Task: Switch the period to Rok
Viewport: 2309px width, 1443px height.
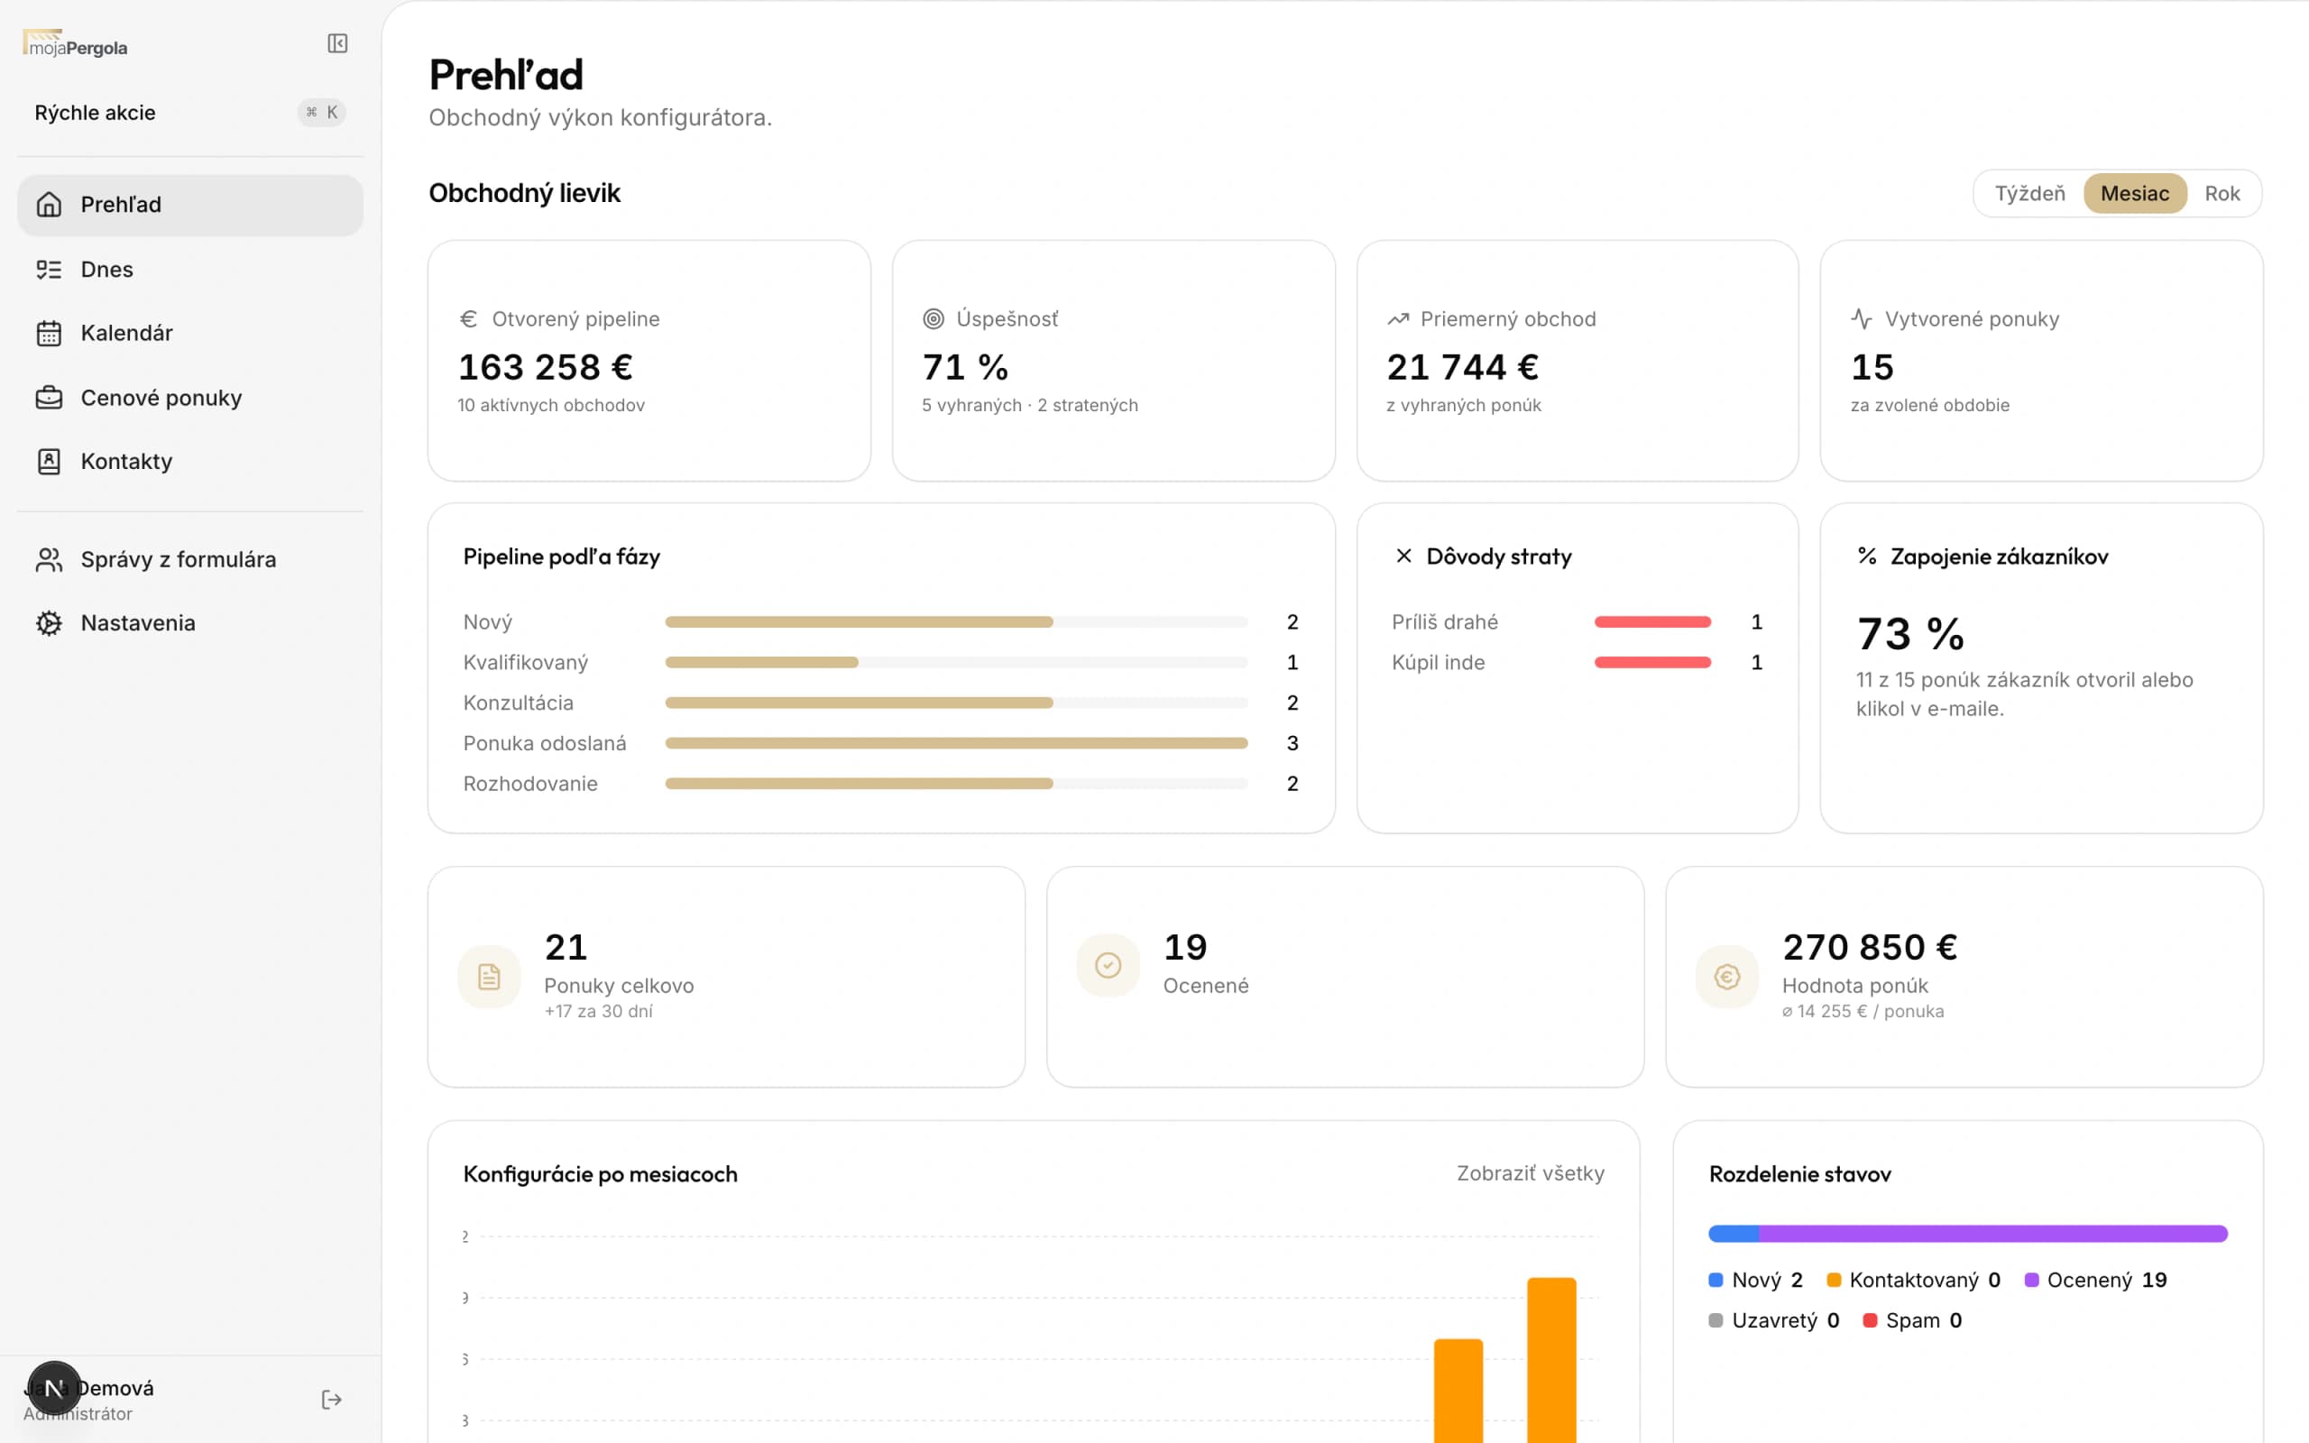Action: point(2222,194)
